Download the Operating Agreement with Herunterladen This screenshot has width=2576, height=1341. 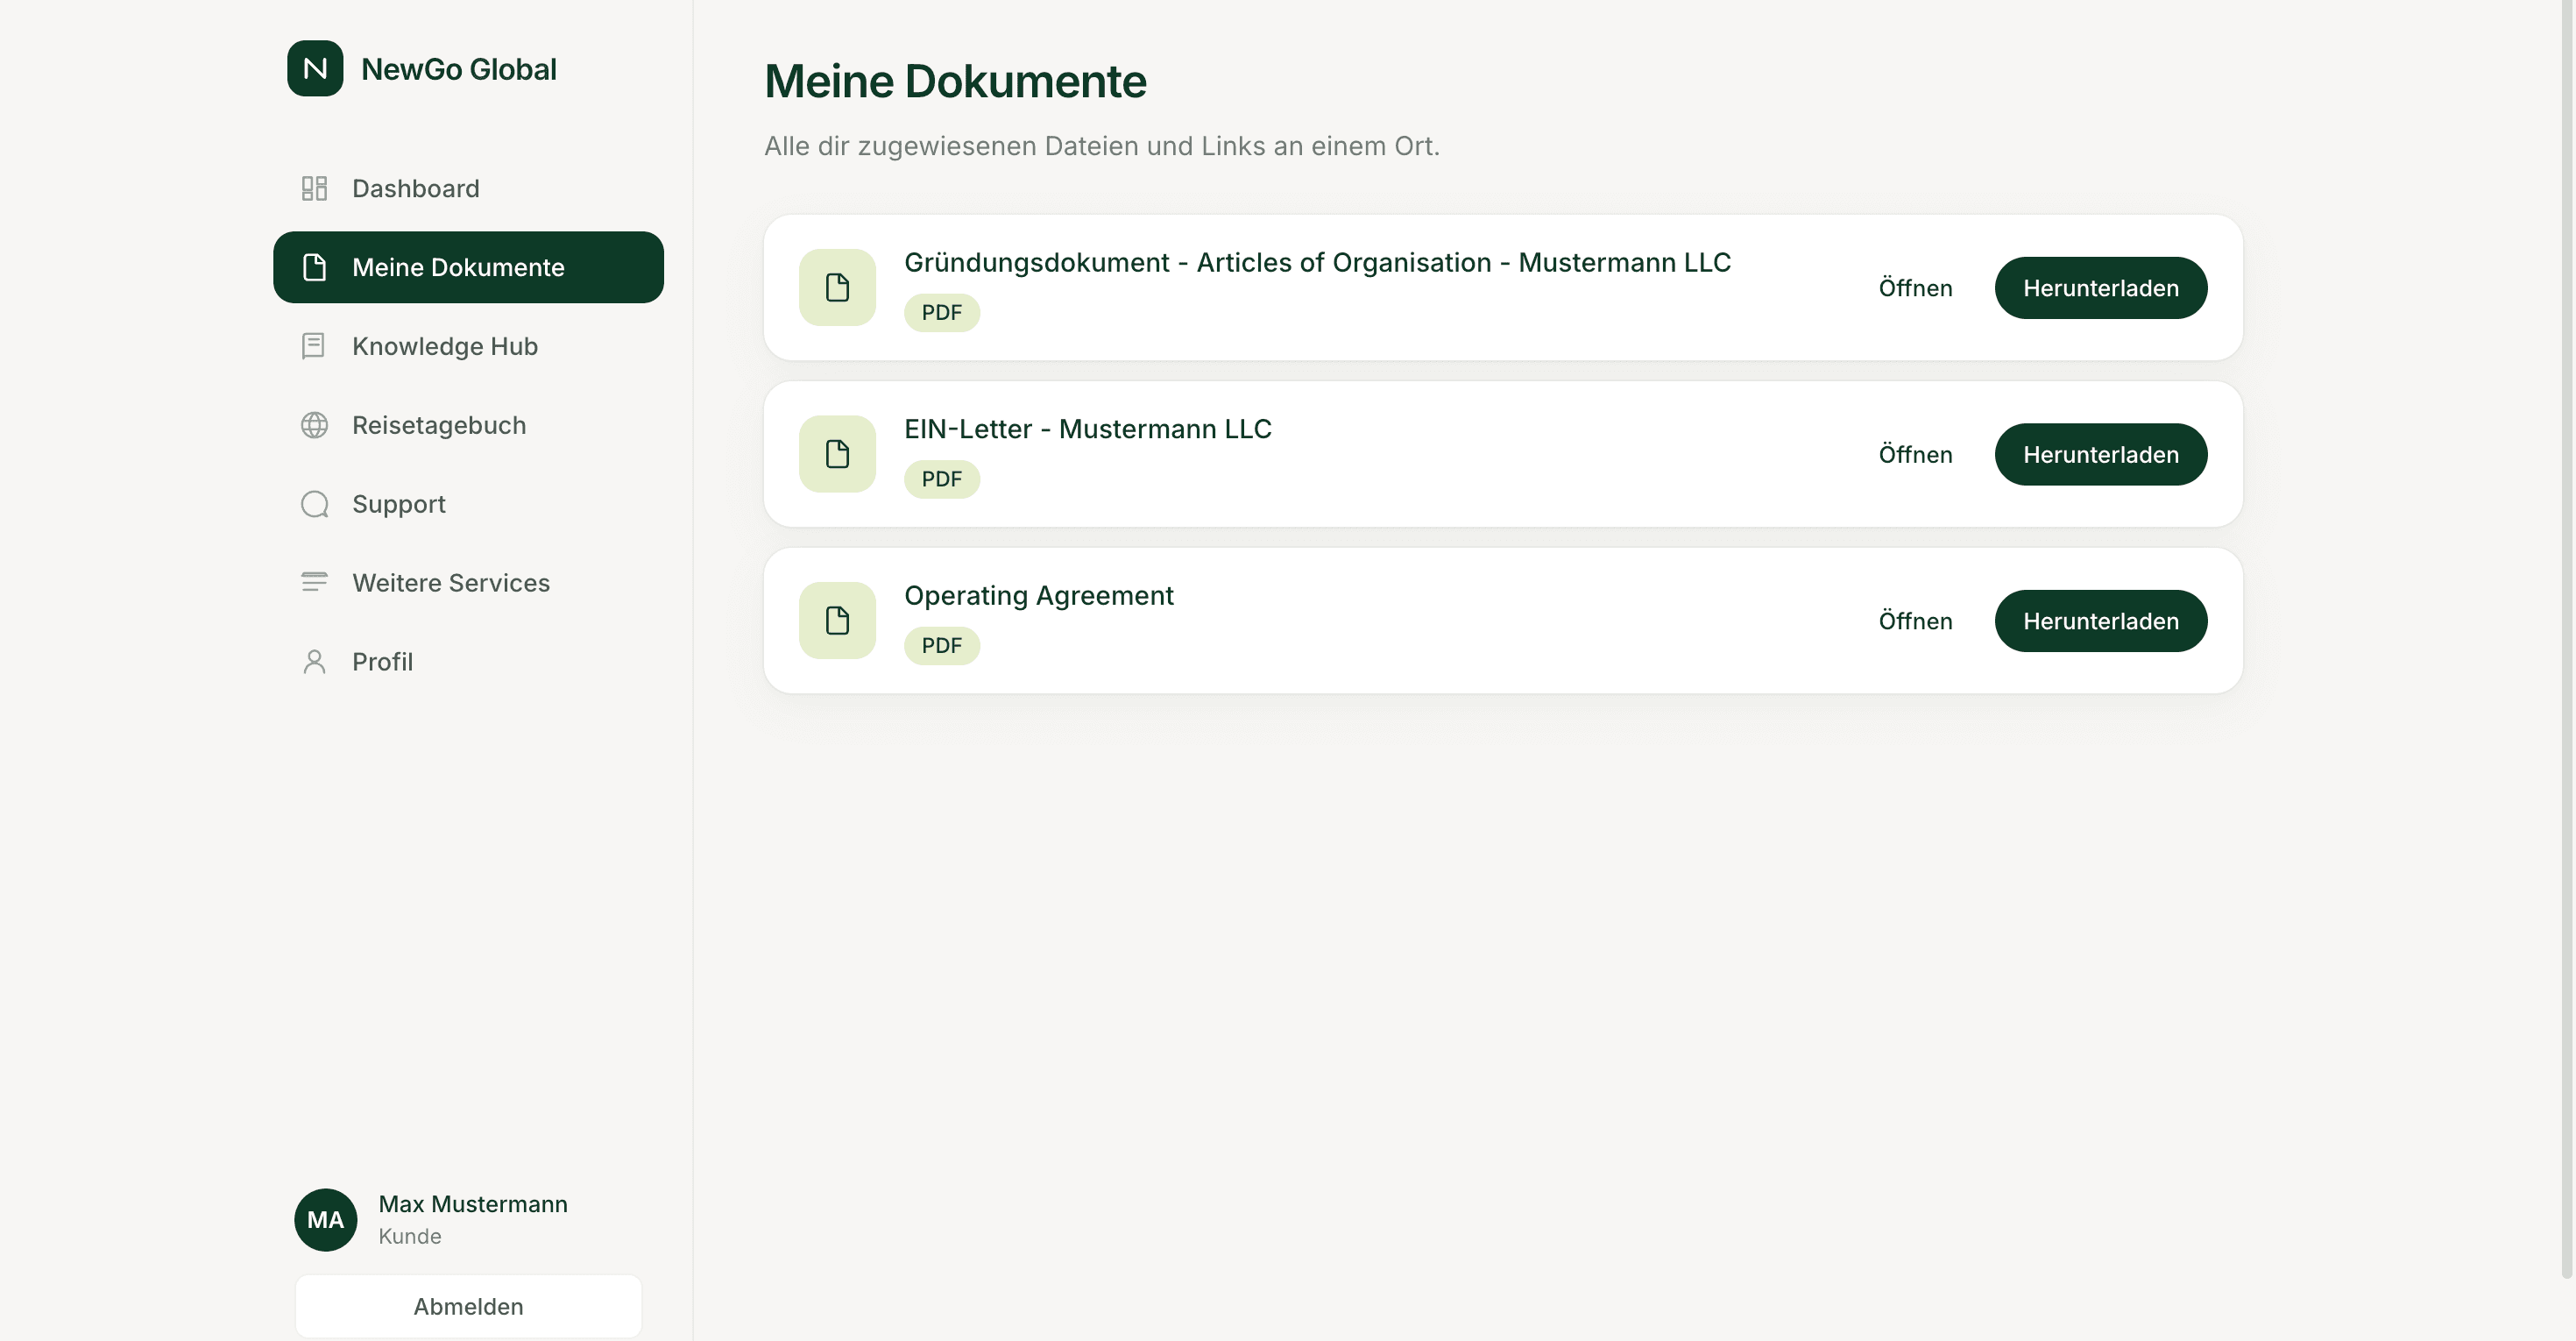pos(2100,621)
